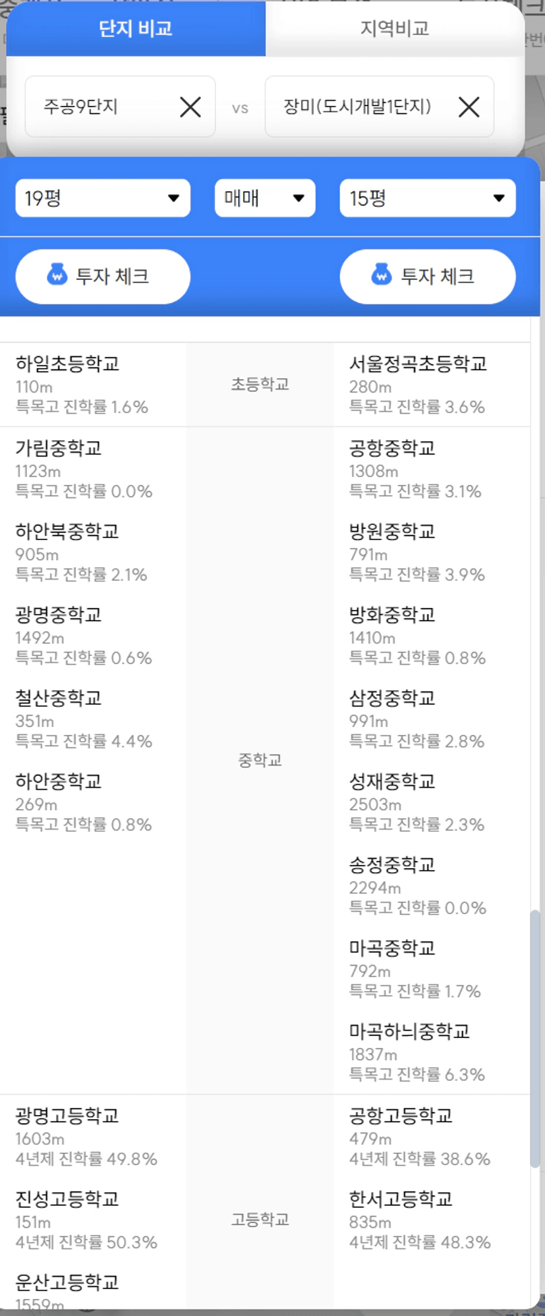Open the 19평 size dropdown
The height and width of the screenshot is (1316, 545).
(103, 198)
